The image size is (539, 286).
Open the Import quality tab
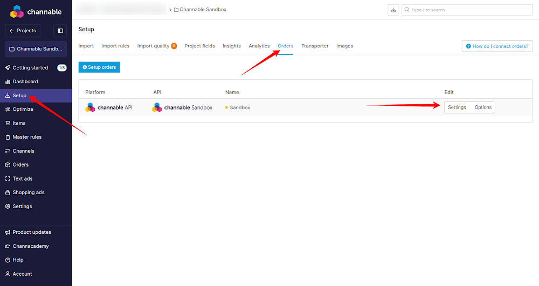pos(153,46)
